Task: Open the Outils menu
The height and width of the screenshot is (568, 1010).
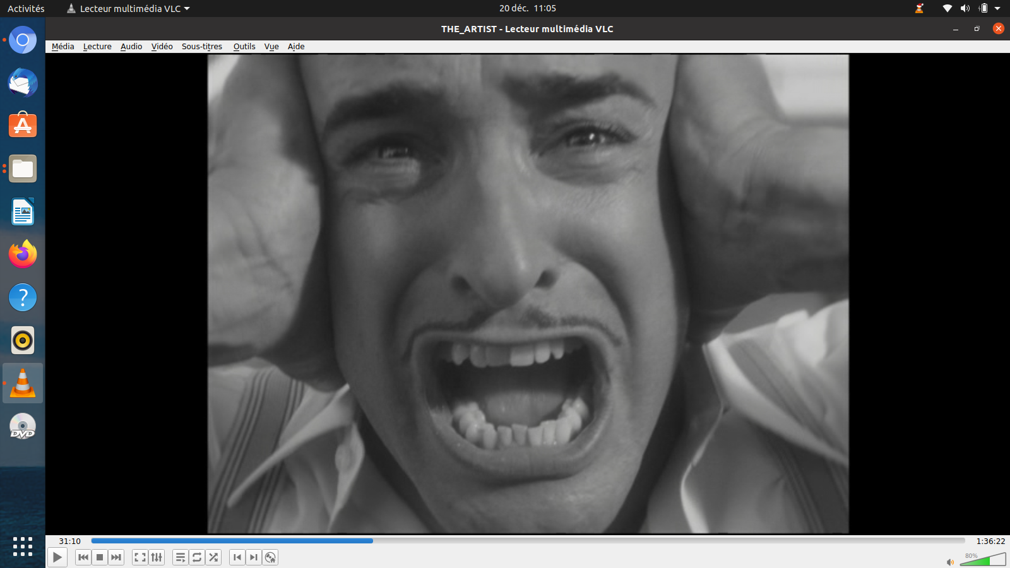Action: click(244, 47)
